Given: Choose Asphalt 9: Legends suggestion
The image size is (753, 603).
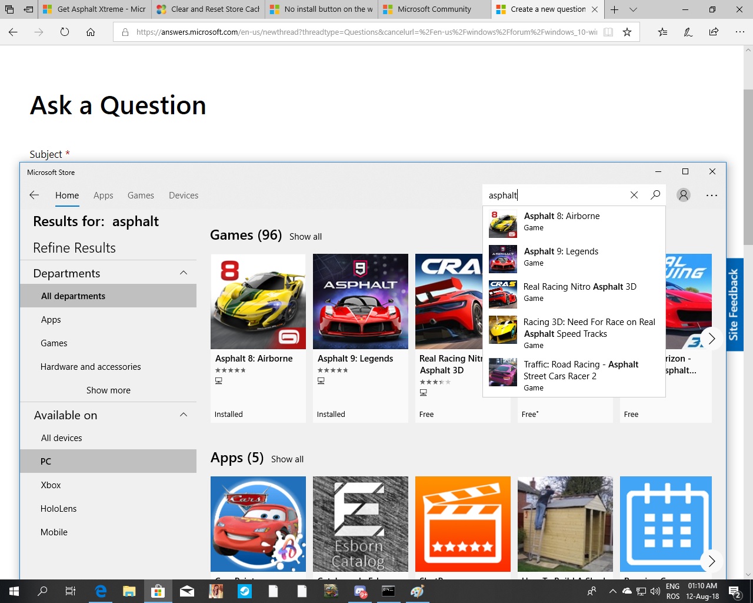Looking at the screenshot, I should [574, 258].
